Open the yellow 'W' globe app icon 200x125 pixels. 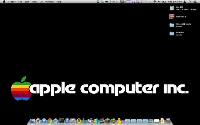click(113, 121)
